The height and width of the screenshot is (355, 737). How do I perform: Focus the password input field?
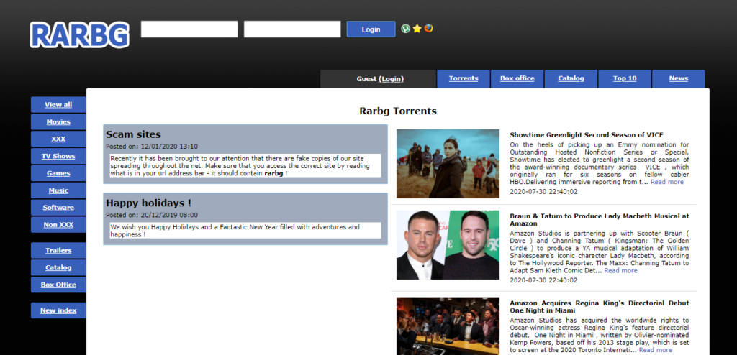click(x=292, y=29)
